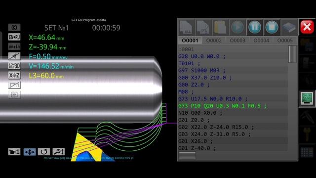This screenshot has width=316, height=178.
Task: Toggle sound mute icon
Action: [14, 56]
